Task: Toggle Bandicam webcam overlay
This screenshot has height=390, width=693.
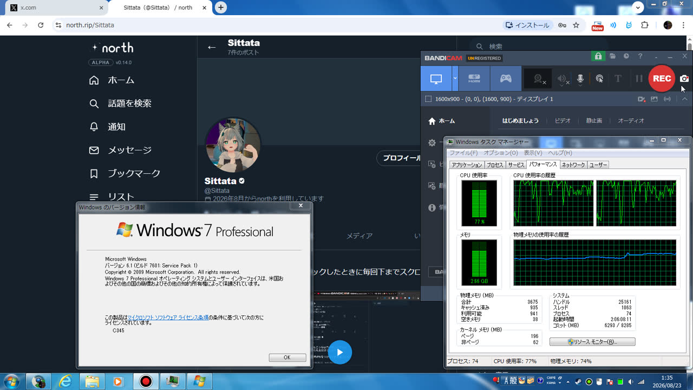Action: 538,79
